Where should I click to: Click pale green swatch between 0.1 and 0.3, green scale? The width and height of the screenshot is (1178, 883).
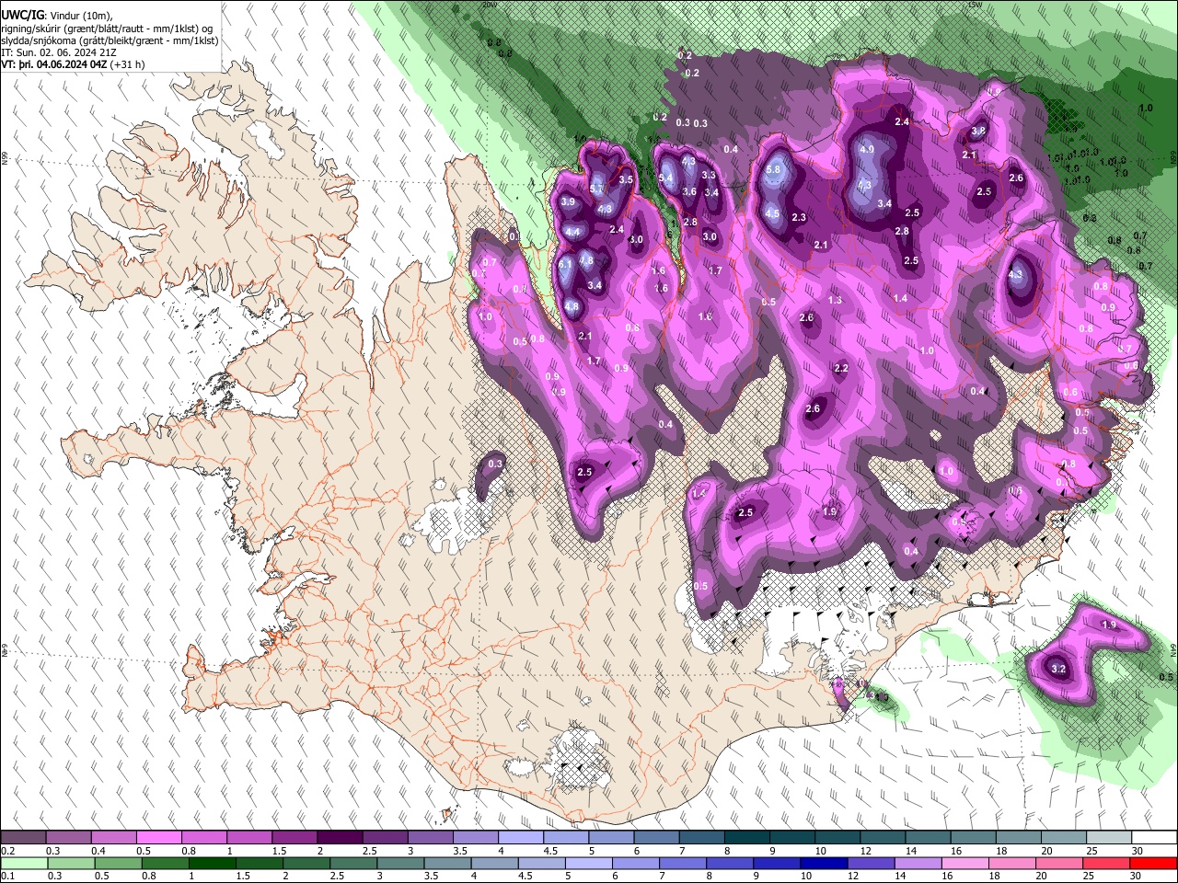pyautogui.click(x=24, y=863)
